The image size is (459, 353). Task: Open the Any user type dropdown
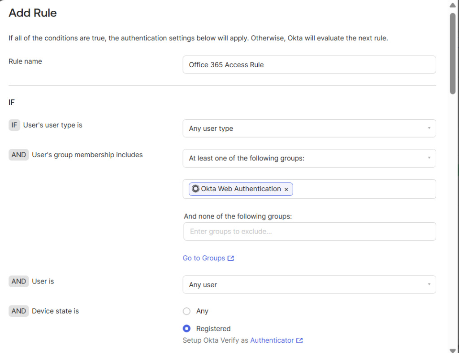[x=309, y=129]
